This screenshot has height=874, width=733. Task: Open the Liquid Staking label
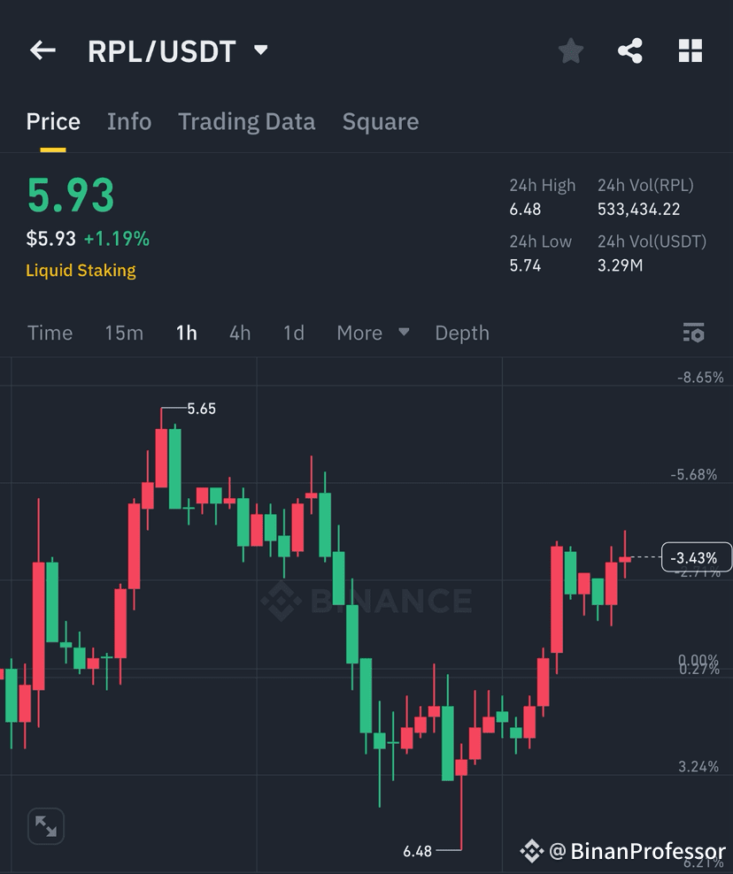81,270
